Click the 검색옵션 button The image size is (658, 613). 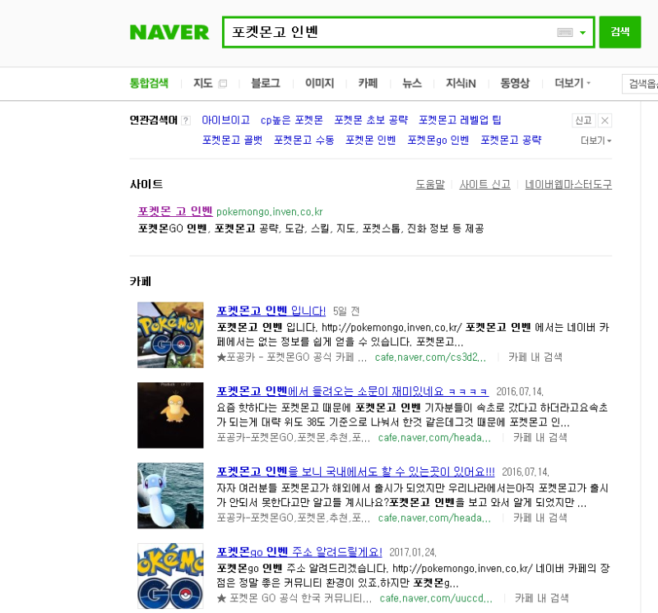(640, 84)
